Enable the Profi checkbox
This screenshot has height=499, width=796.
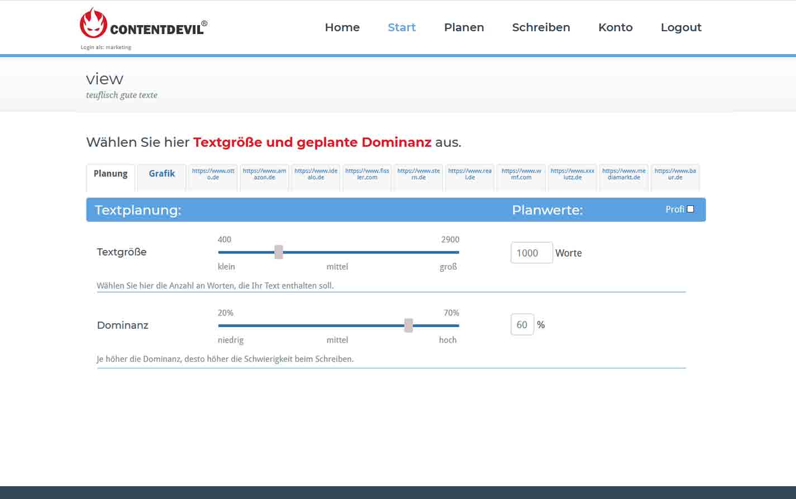pyautogui.click(x=690, y=209)
